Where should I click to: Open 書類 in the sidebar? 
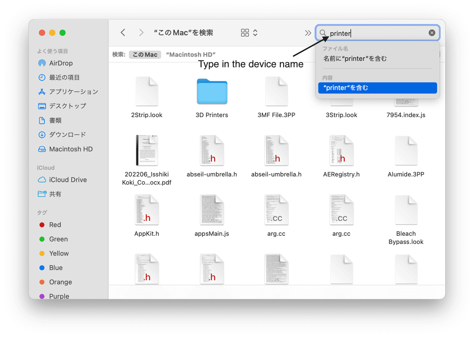point(50,121)
